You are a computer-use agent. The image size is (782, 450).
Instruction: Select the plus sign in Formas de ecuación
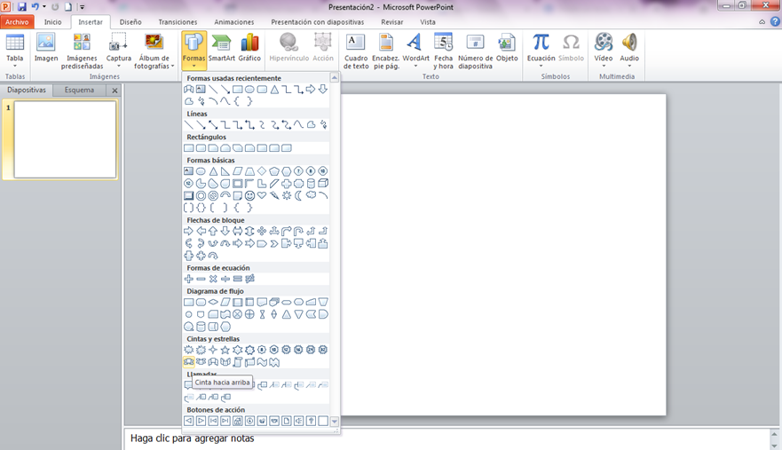coord(188,279)
